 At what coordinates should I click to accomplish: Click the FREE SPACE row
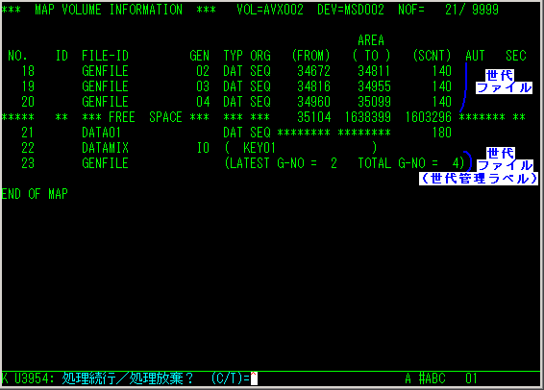263,117
